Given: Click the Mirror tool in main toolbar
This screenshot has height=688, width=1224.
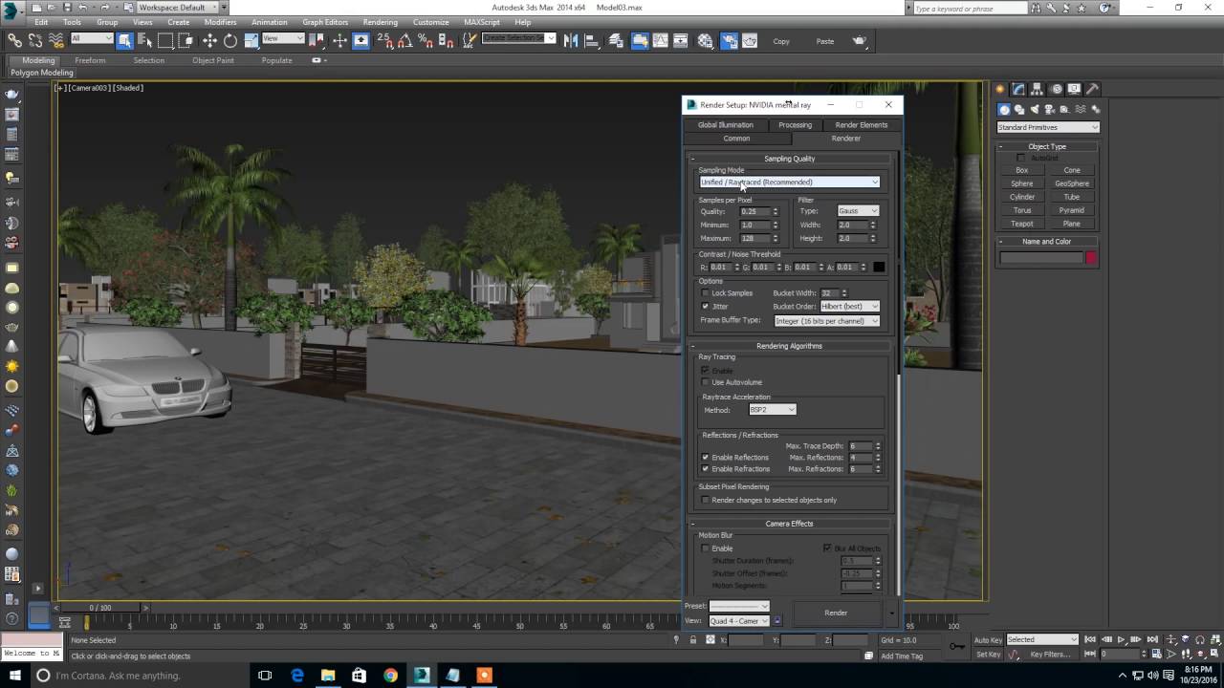Looking at the screenshot, I should coord(571,41).
